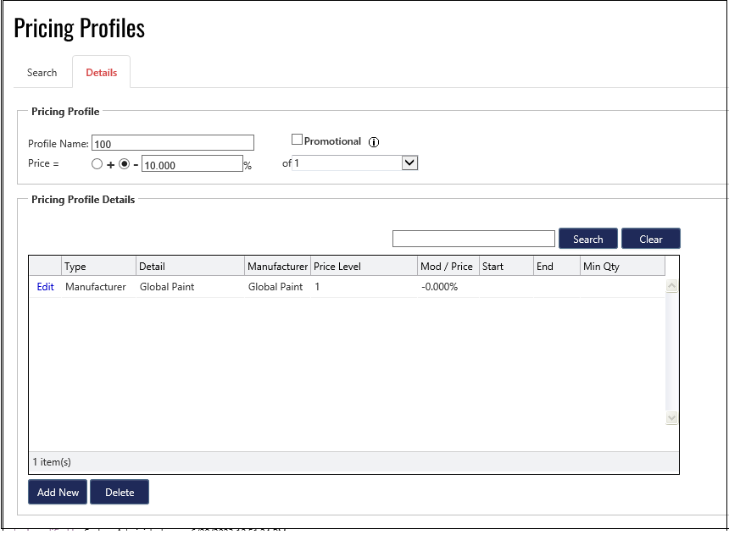
Task: Click Add New button
Action: [x=58, y=492]
